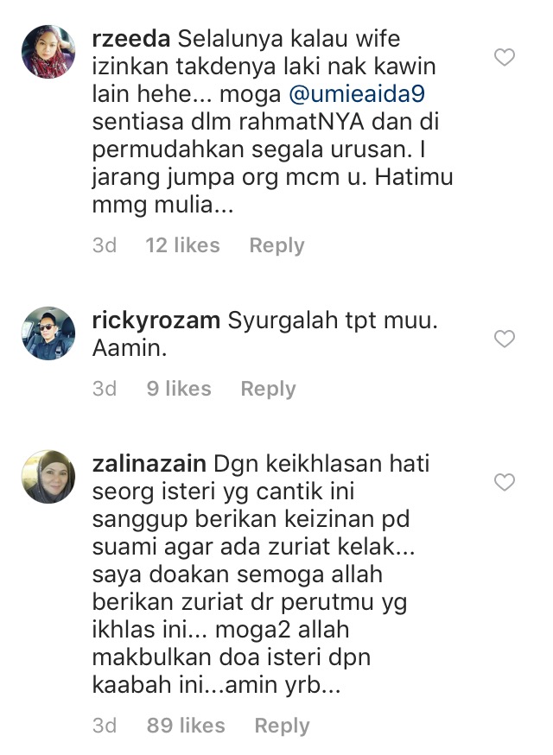
Task: Like rzeeda's comment with the heart icon
Action: (x=505, y=57)
